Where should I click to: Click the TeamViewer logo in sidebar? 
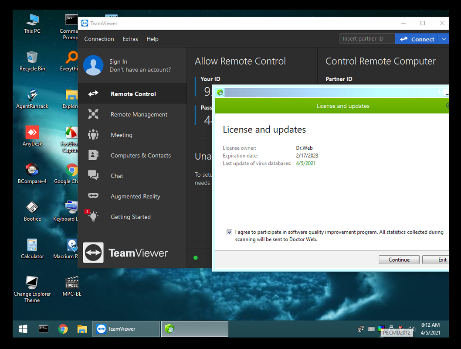tap(125, 253)
